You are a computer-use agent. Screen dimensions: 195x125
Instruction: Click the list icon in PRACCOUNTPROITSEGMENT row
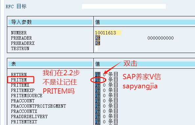(116, 106)
